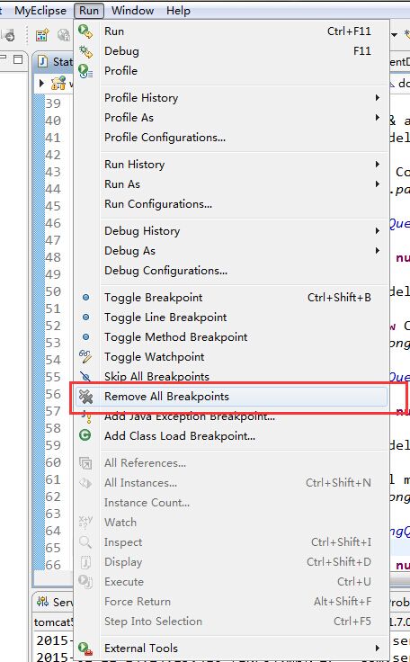The image size is (410, 662).
Task: Select Toggle Watchpoint entry
Action: [x=231, y=357]
